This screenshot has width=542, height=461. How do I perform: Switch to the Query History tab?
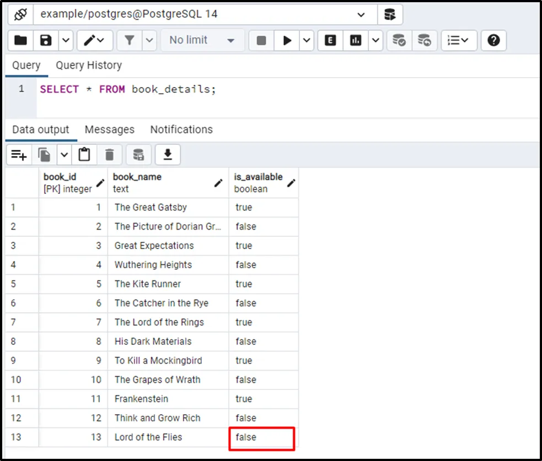tap(89, 65)
